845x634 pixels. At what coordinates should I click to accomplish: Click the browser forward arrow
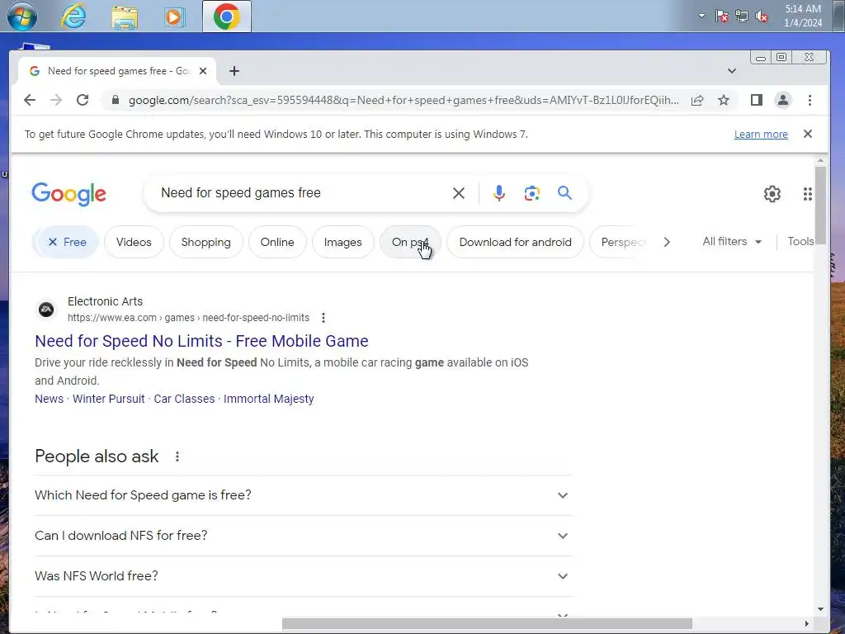(56, 100)
